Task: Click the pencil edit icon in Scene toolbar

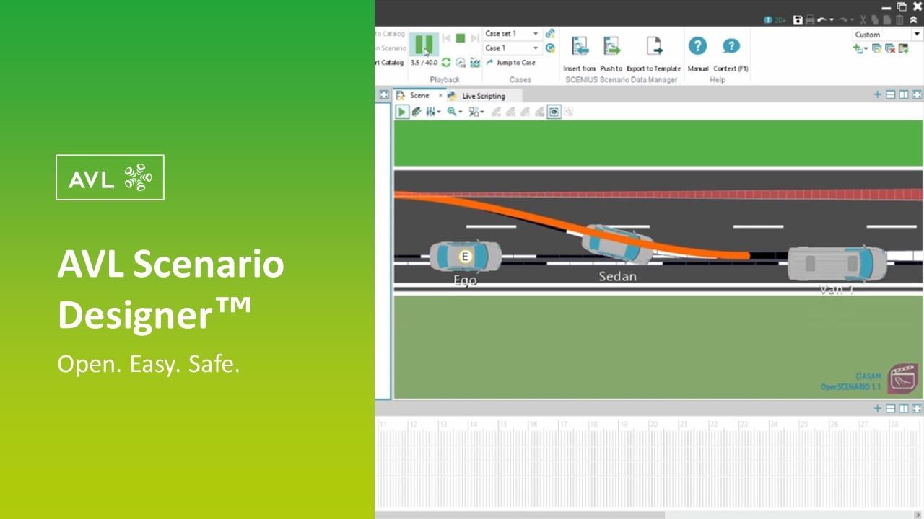Action: tap(417, 112)
